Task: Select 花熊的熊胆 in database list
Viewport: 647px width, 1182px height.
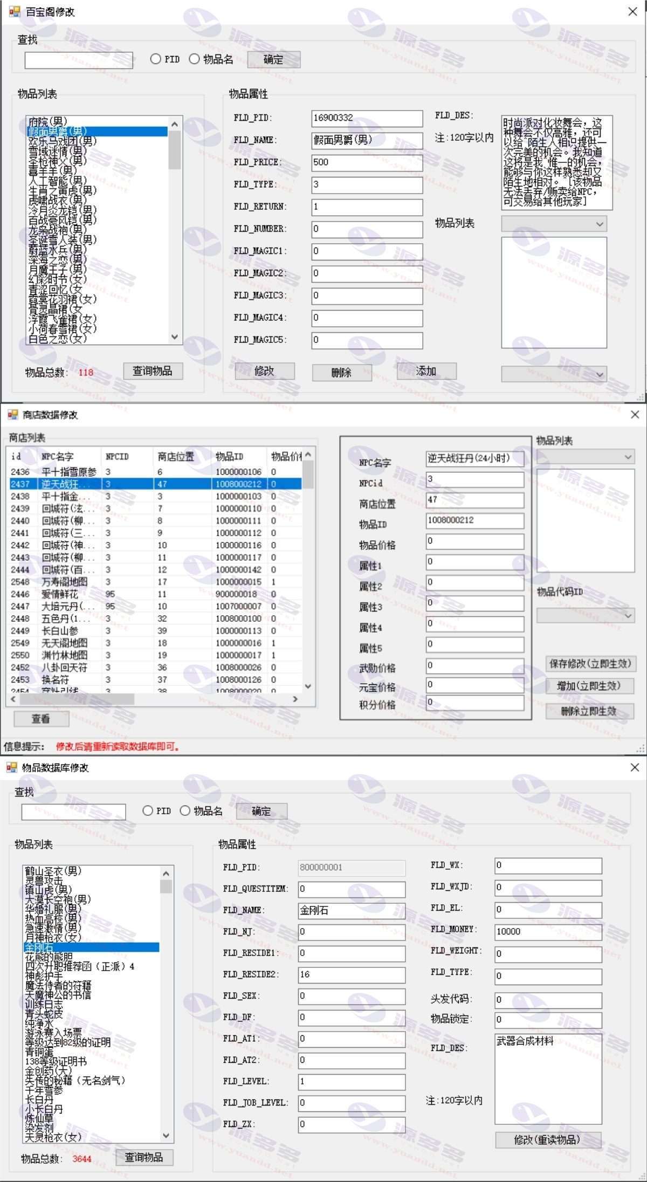Action: (x=92, y=957)
